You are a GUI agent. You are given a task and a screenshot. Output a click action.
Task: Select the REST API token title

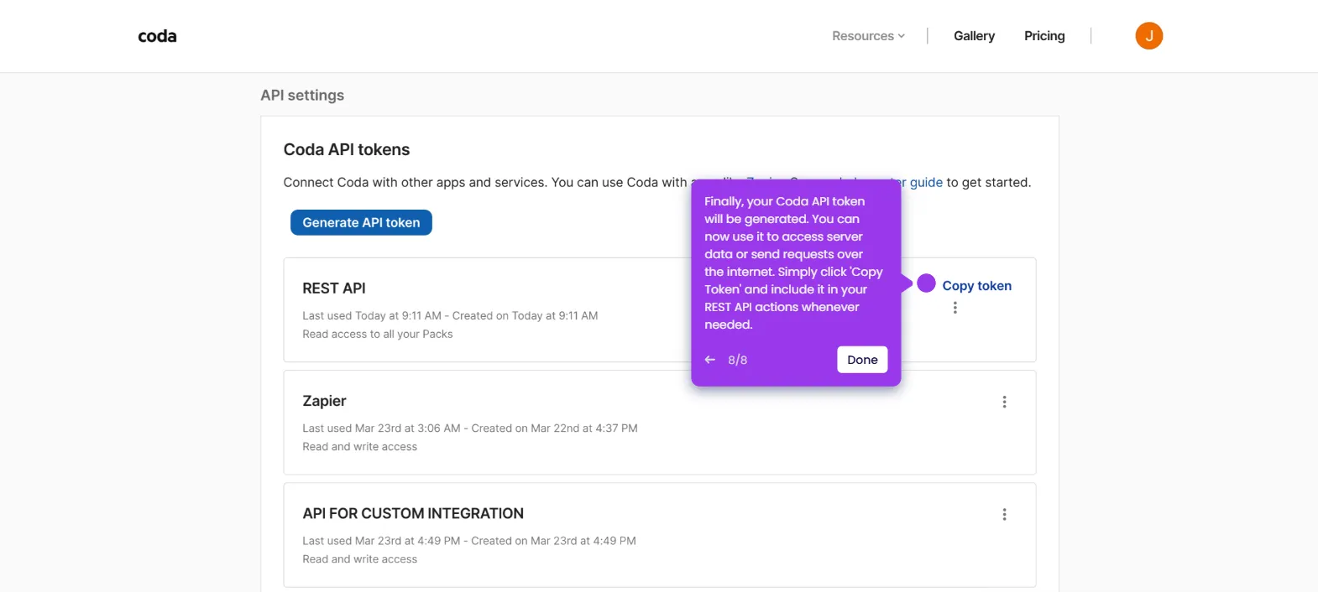(x=334, y=288)
